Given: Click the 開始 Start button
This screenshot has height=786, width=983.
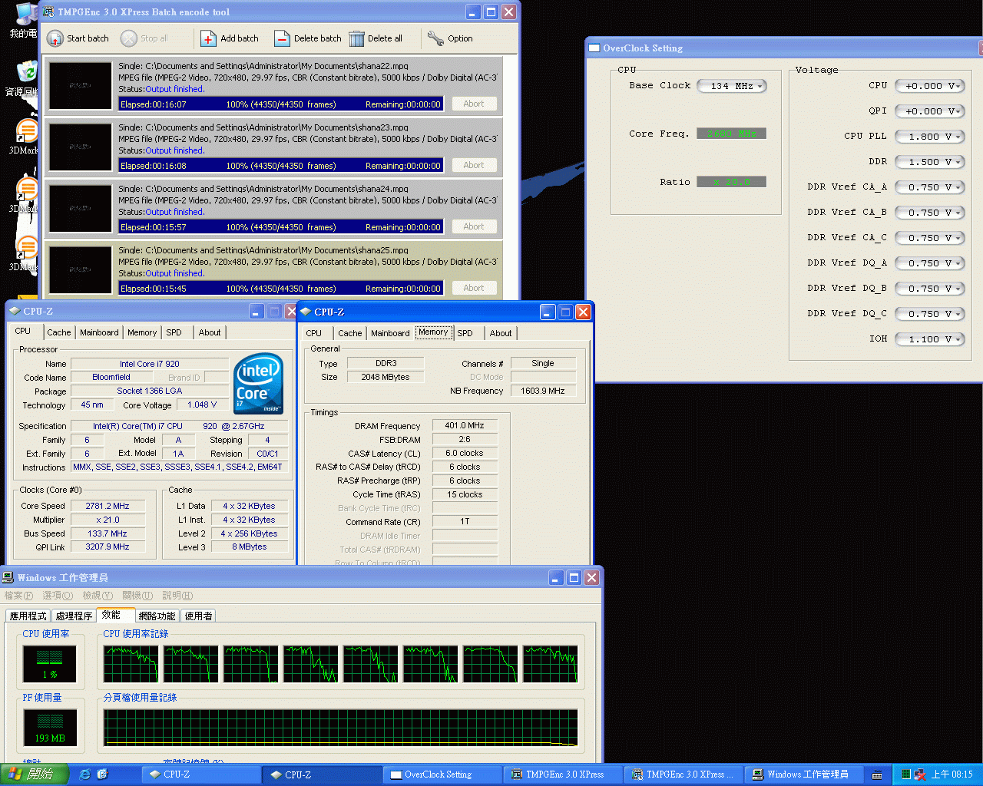Looking at the screenshot, I should tap(35, 774).
